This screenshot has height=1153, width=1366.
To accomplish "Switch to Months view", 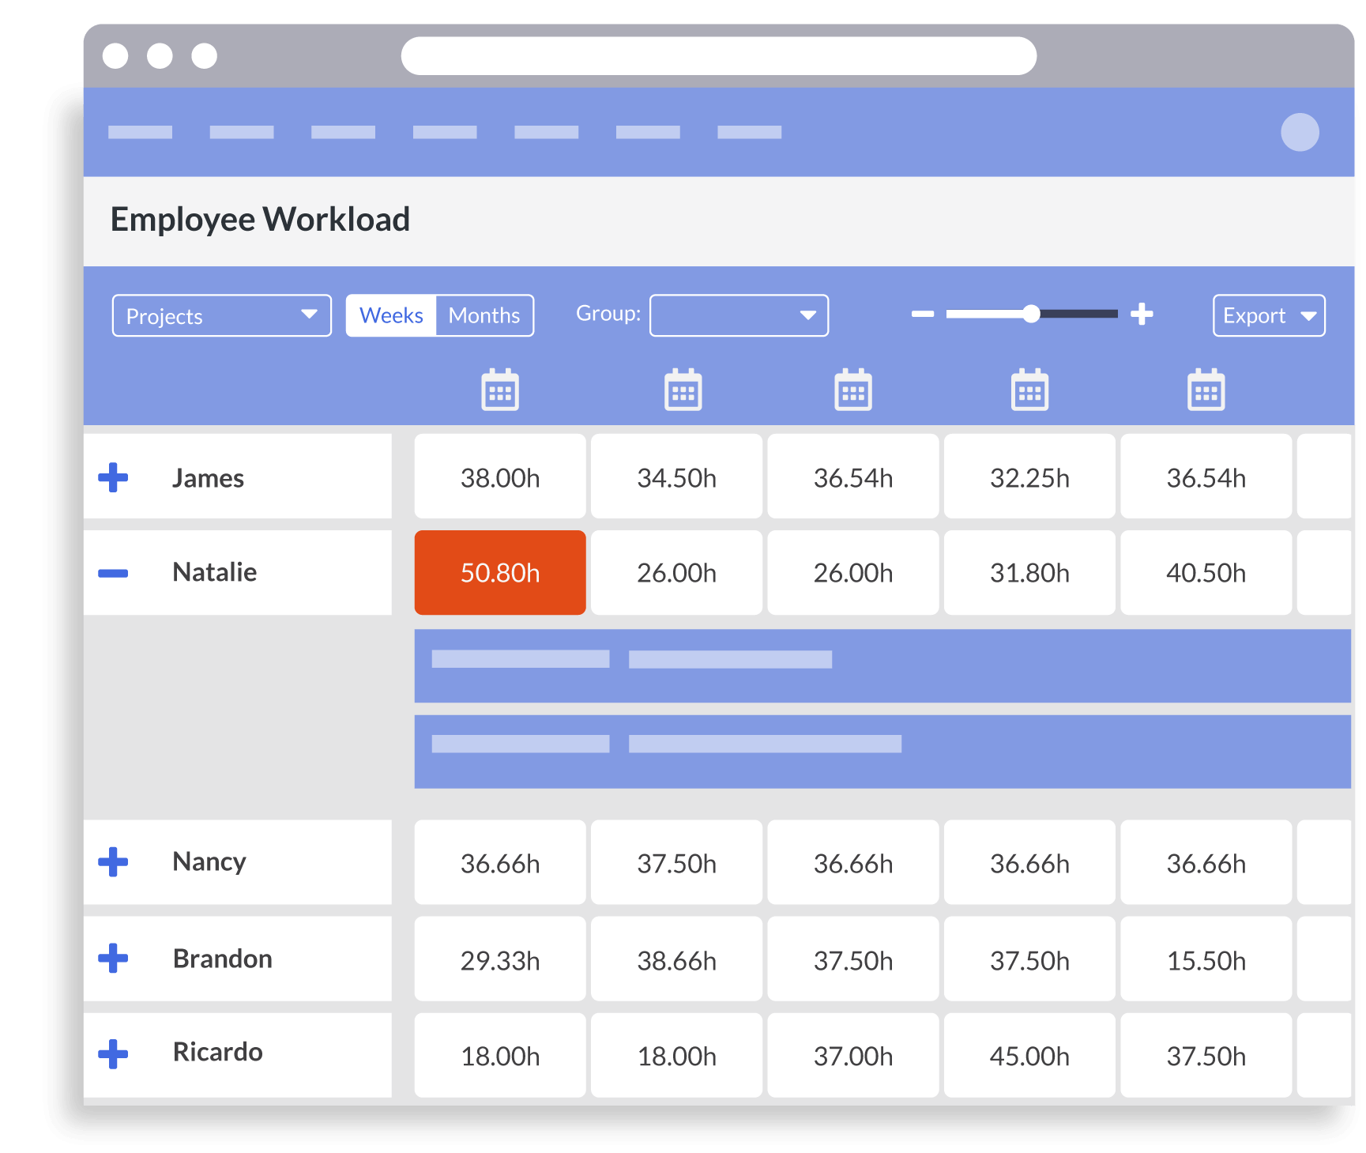I will pos(484,315).
